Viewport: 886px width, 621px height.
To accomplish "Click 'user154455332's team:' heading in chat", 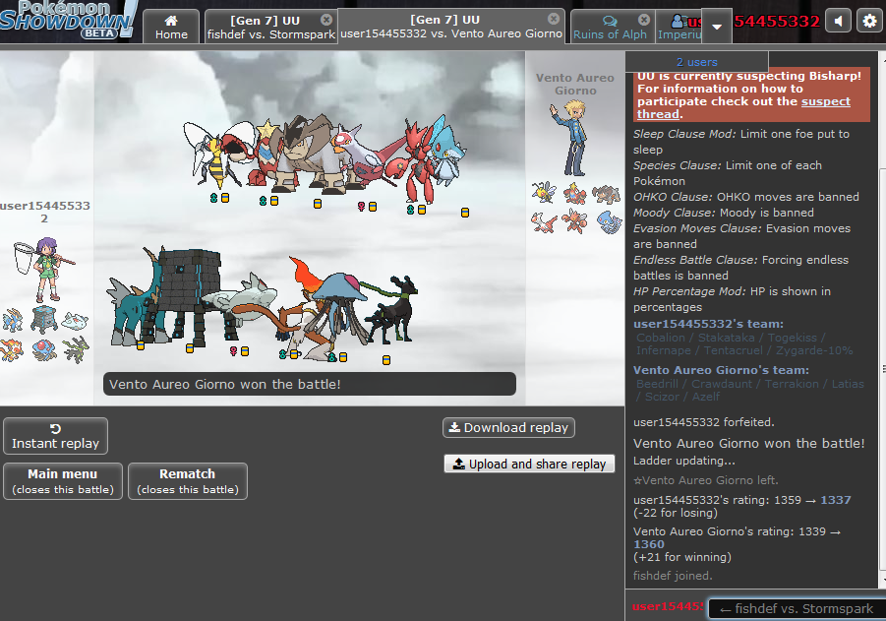I will coord(708,324).
